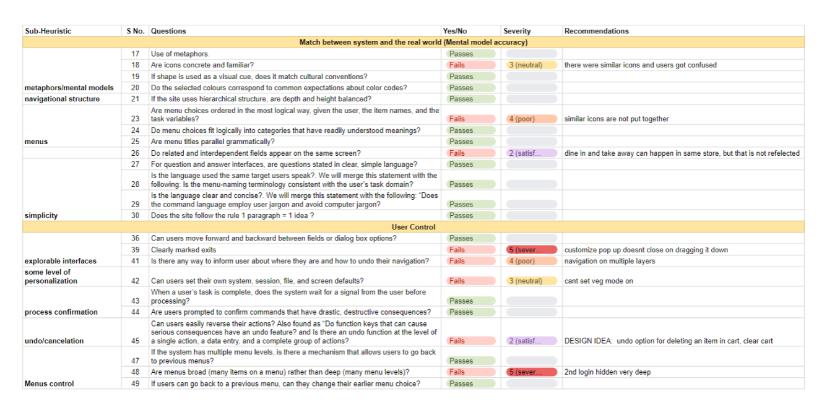
Task: Select the Yes/No column header cell
Action: point(455,31)
